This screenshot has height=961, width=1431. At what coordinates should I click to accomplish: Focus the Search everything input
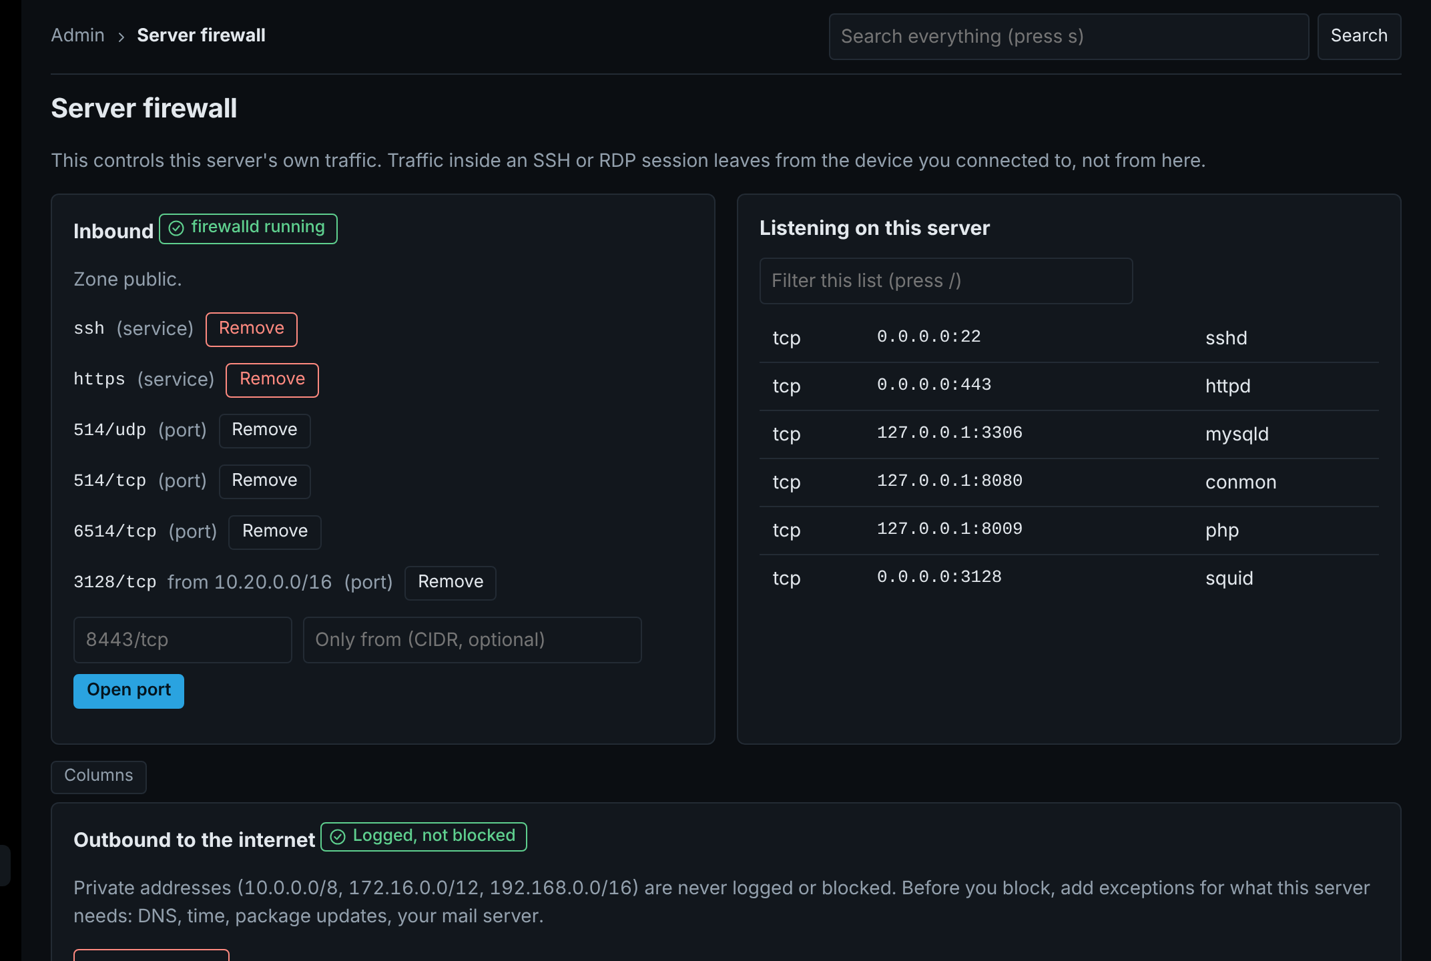pos(1069,37)
